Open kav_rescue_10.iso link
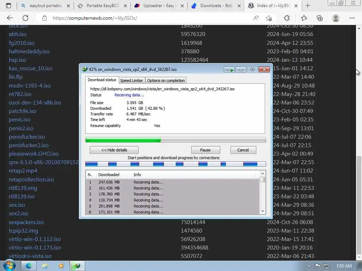Image resolution: width=362 pixels, height=271 pixels. click(x=30, y=68)
